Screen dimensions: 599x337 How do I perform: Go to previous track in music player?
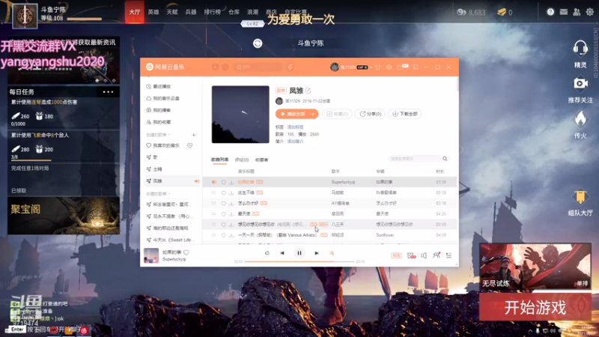point(282,253)
